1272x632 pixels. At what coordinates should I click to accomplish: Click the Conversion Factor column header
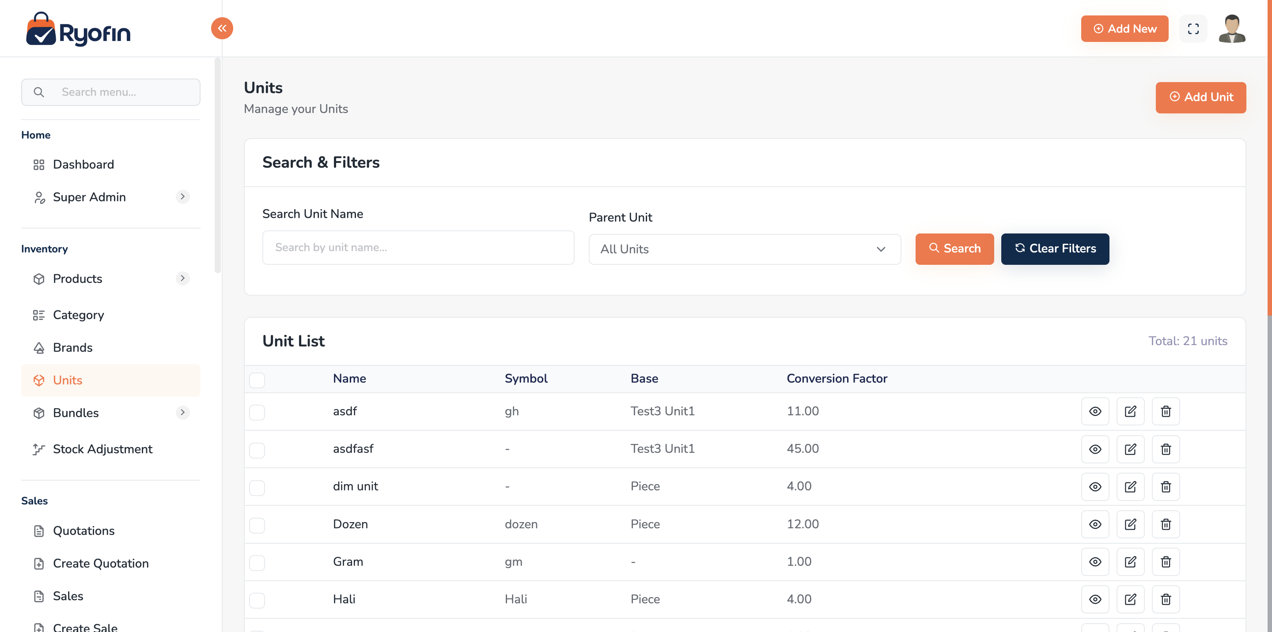click(x=837, y=378)
